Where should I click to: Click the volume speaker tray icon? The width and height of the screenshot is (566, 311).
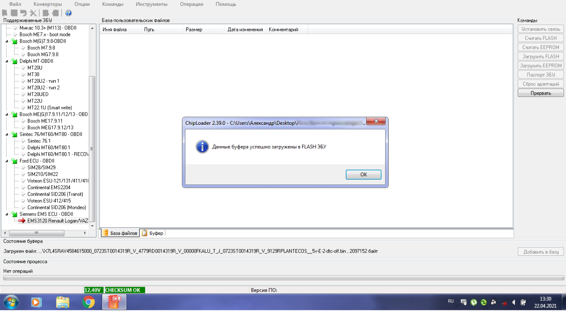click(x=513, y=302)
